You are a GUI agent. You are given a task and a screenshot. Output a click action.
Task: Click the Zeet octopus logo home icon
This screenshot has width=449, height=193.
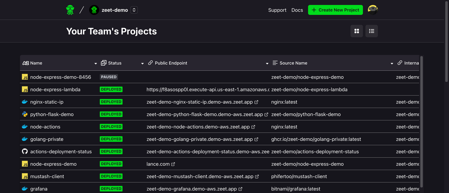pyautogui.click(x=70, y=10)
